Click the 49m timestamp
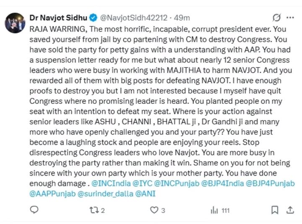 182,18
